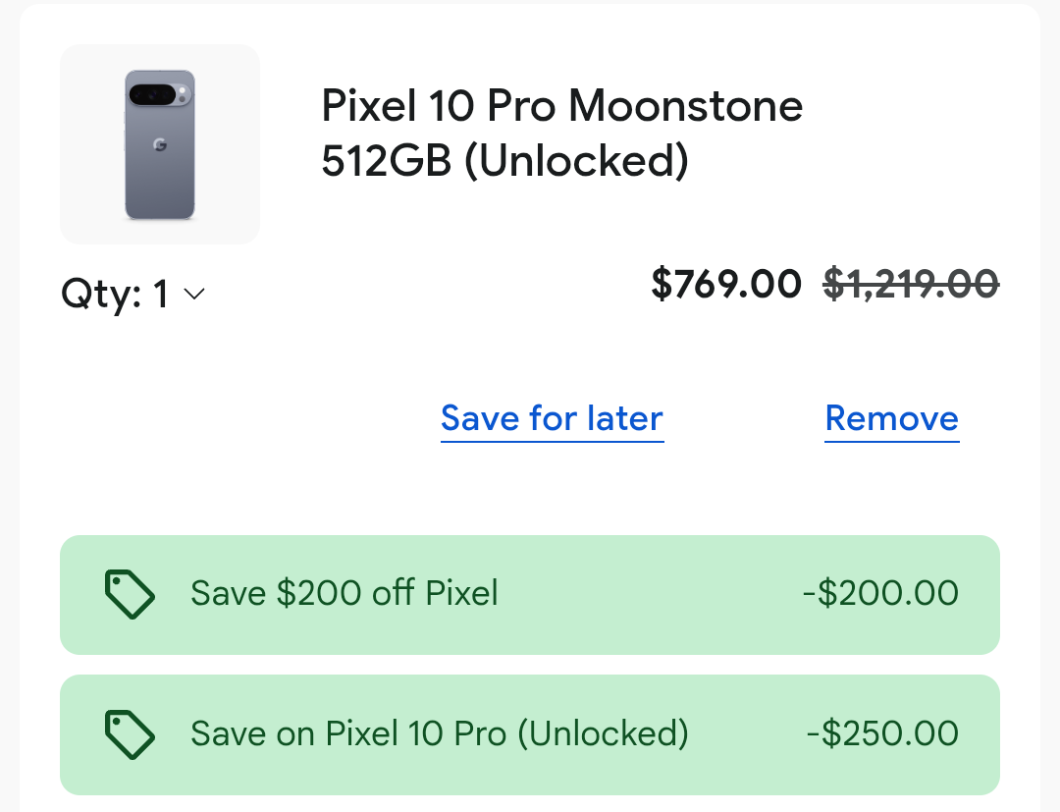The height and width of the screenshot is (812, 1060).
Task: Click the -$250.00 discount amount
Action: coord(882,733)
